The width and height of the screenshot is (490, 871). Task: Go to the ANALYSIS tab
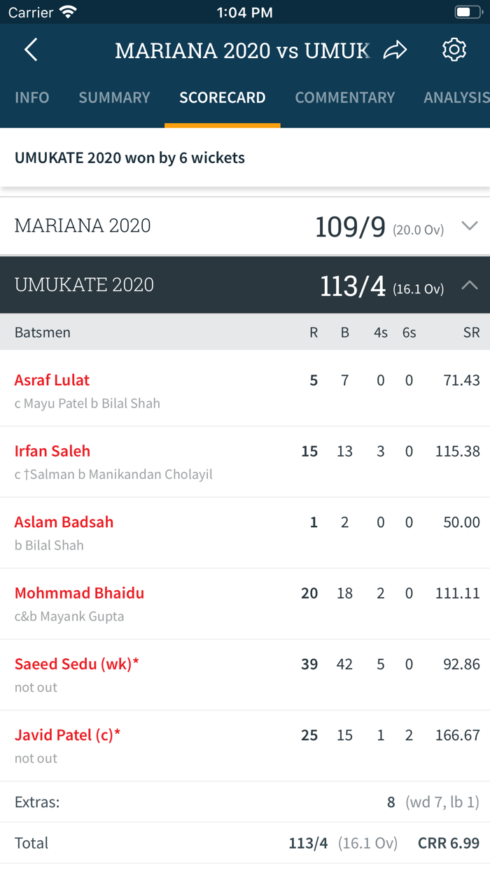(x=456, y=97)
